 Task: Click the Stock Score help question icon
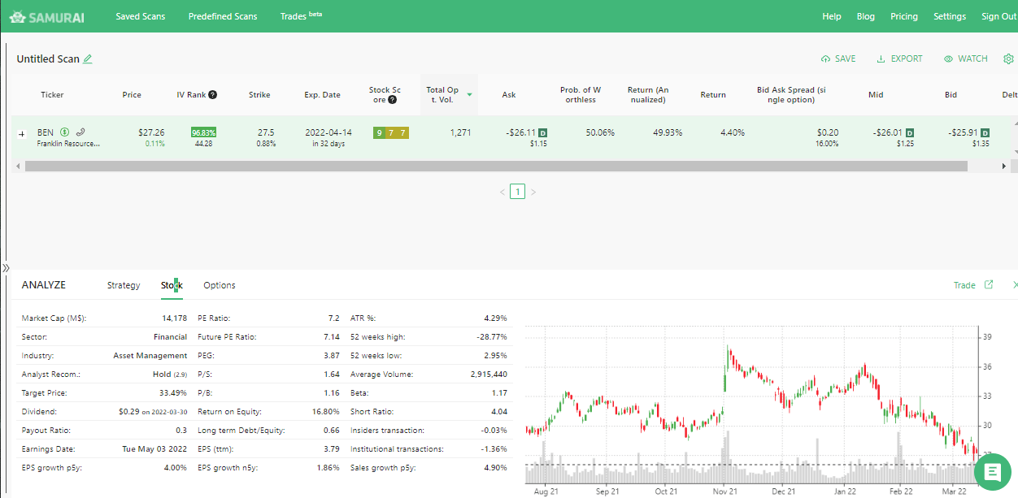coord(392,100)
